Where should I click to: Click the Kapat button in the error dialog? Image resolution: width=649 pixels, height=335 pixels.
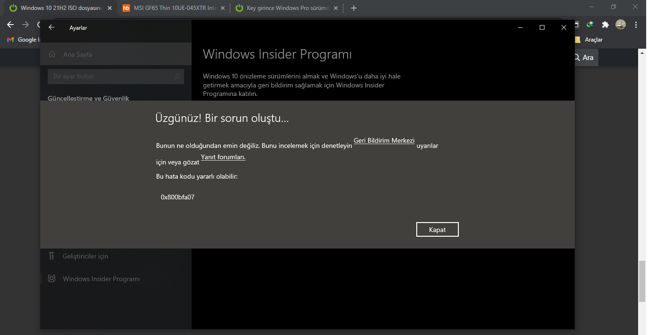point(437,230)
